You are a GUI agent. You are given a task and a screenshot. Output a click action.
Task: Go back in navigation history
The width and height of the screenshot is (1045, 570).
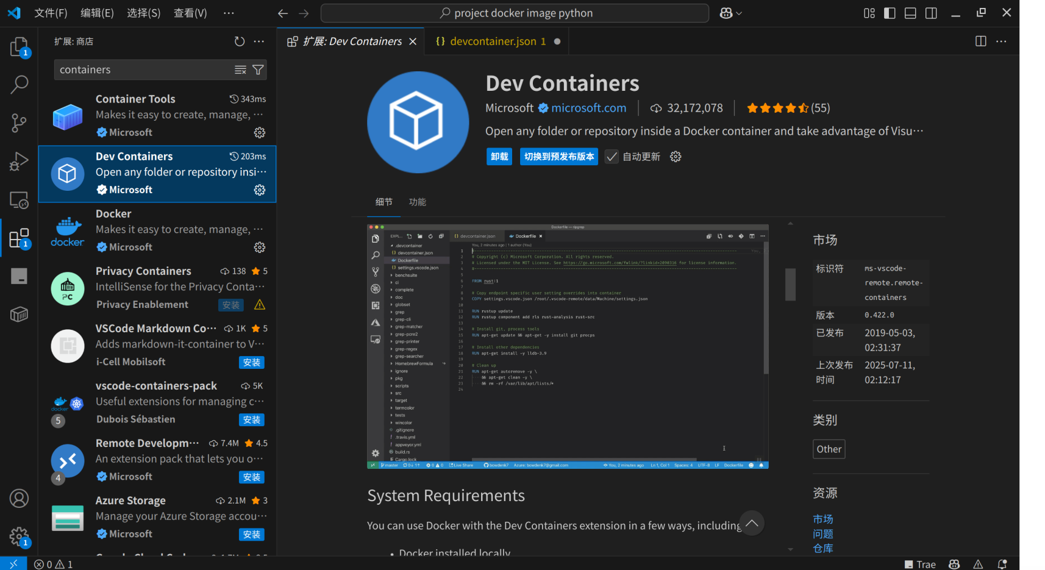tap(282, 13)
